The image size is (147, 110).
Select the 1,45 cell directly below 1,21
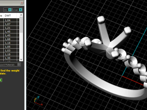(10, 31)
